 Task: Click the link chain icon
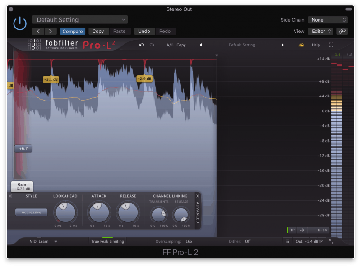tap(342, 31)
